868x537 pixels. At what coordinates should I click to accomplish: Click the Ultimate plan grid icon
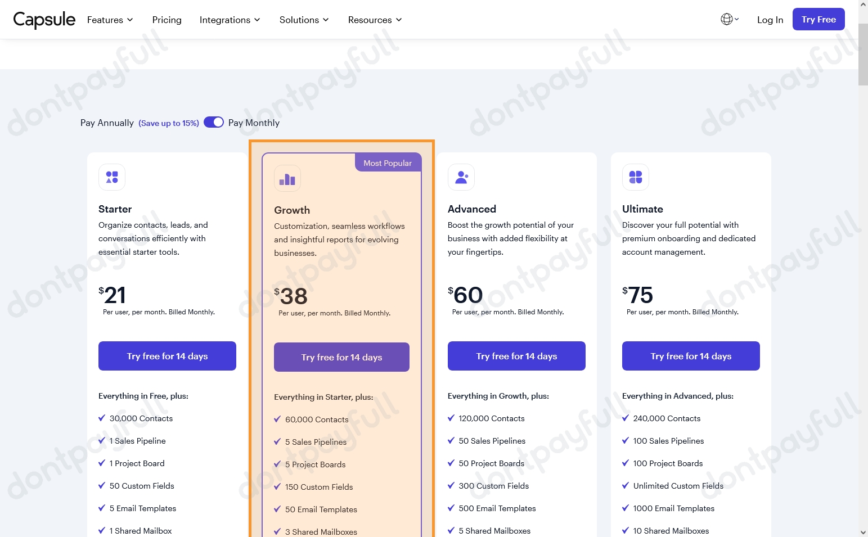tap(635, 177)
